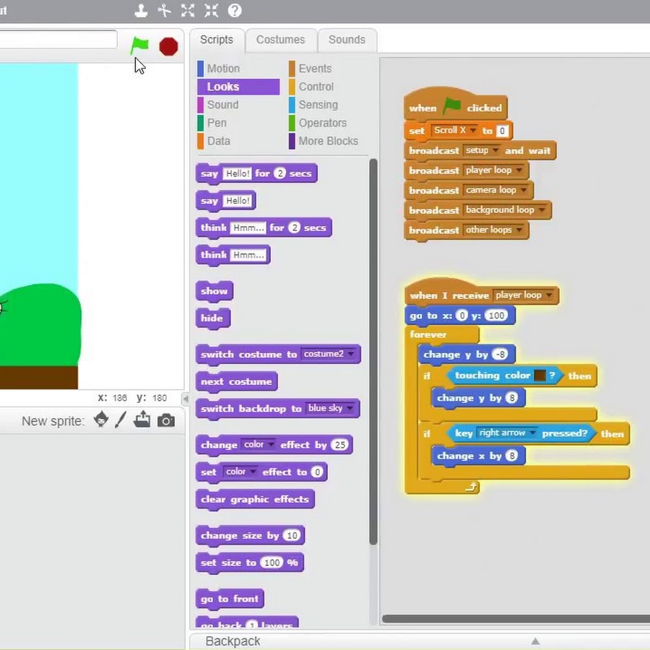Select the Shrink sprite tool
Screen dimensions: 650x650
coord(211,10)
